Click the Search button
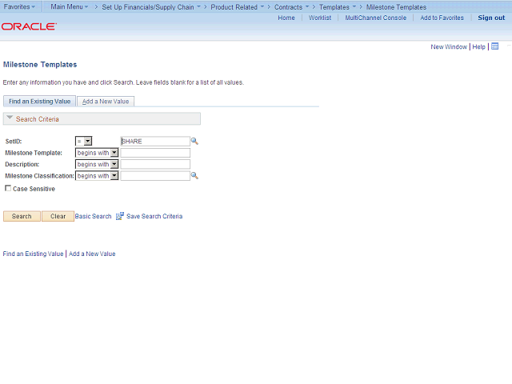 click(22, 216)
